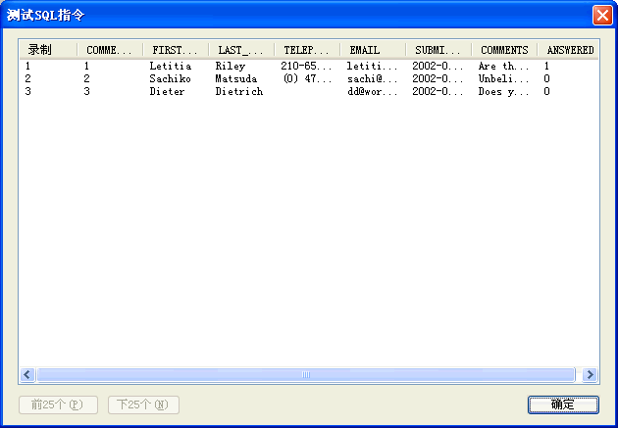
Task: Click the COMMENTS column header
Action: coord(503,50)
